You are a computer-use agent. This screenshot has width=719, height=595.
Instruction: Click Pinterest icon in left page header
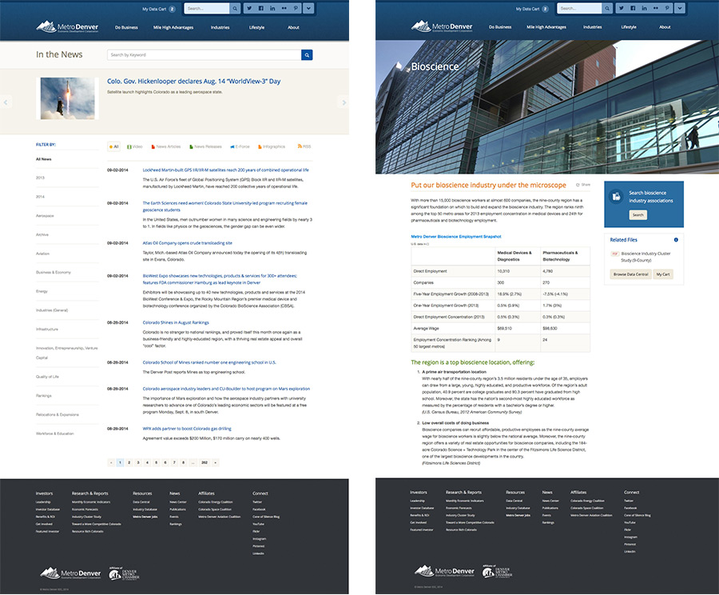[x=296, y=8]
